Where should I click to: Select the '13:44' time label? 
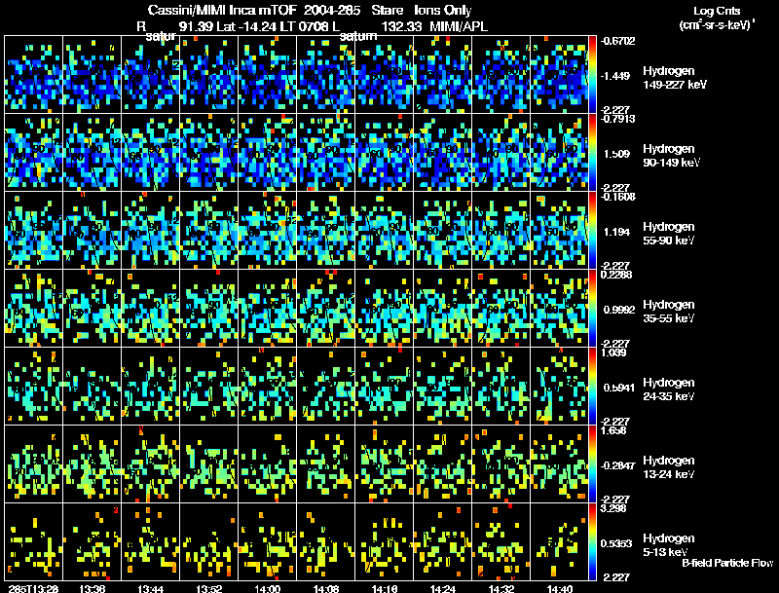(151, 588)
